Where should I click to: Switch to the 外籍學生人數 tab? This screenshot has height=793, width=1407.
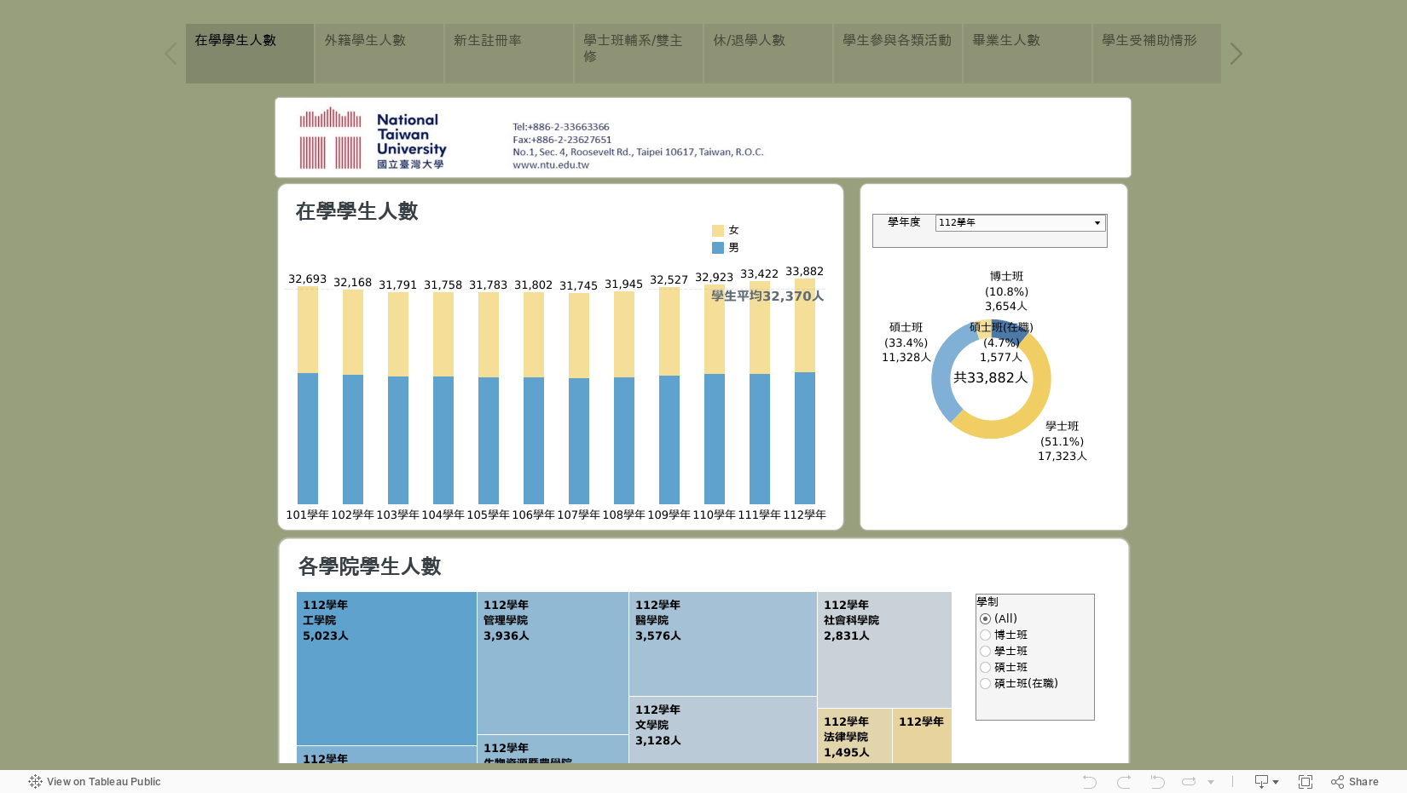click(x=379, y=54)
